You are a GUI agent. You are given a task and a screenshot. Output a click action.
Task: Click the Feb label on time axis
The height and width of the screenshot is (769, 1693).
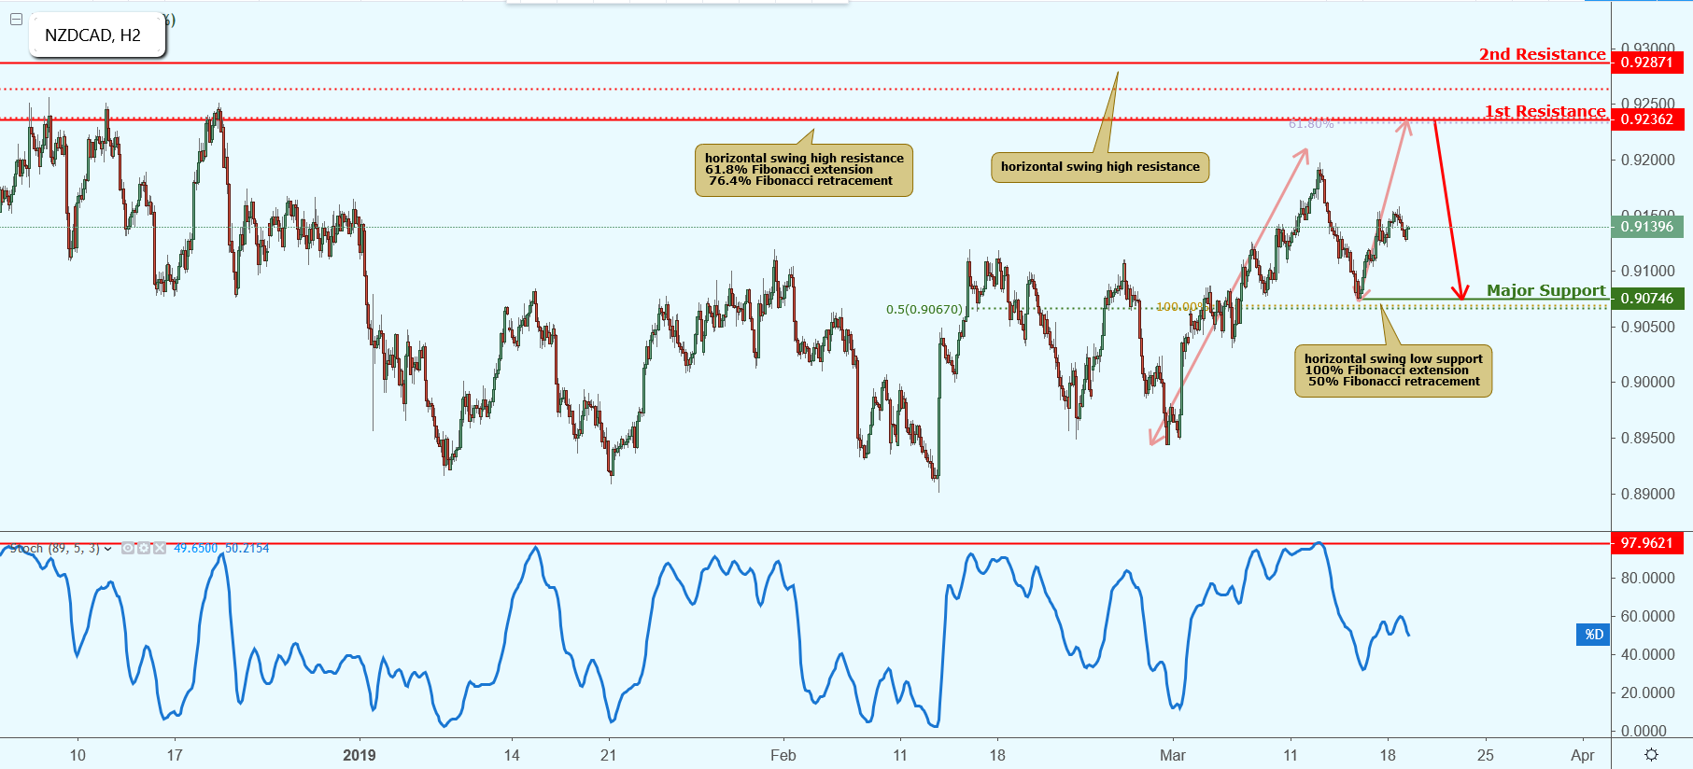(783, 756)
